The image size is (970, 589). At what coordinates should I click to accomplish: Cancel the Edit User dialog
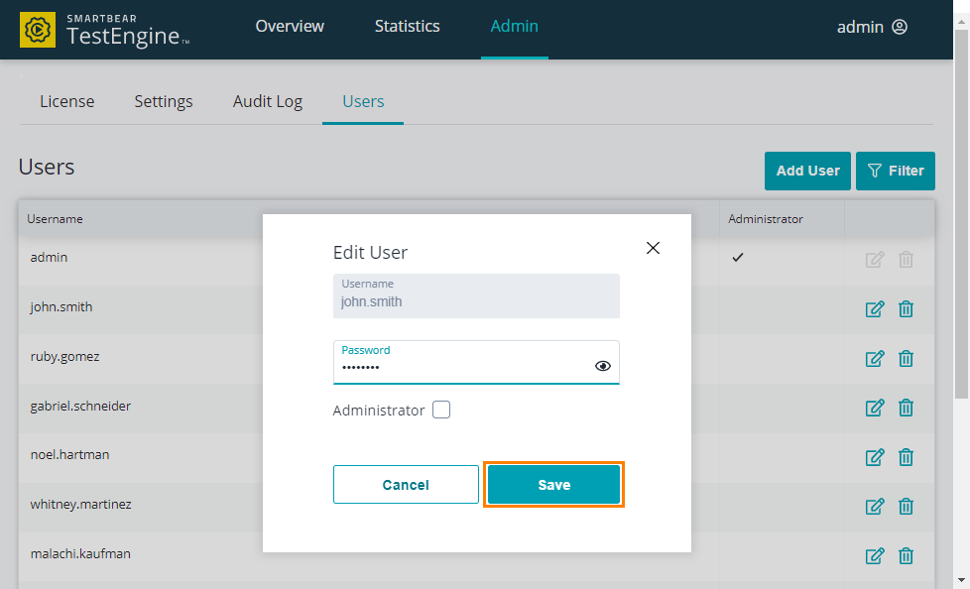click(x=406, y=485)
